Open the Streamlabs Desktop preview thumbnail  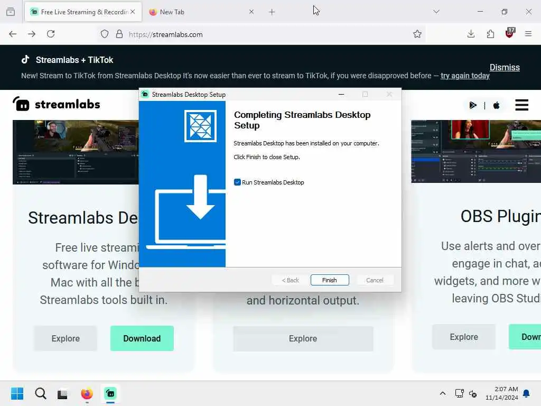point(76,152)
